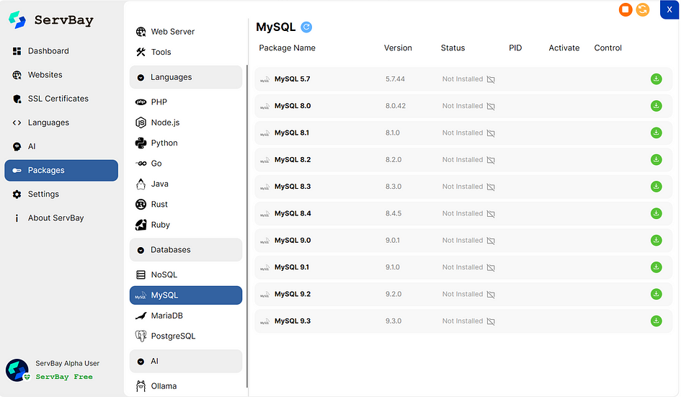Viewport: 681px width, 397px height.
Task: Click the orange stop-all-services button
Action: tap(626, 9)
